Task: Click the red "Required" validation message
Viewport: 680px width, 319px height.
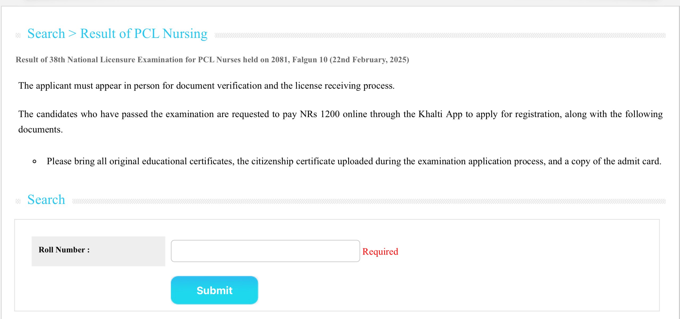Action: point(380,251)
